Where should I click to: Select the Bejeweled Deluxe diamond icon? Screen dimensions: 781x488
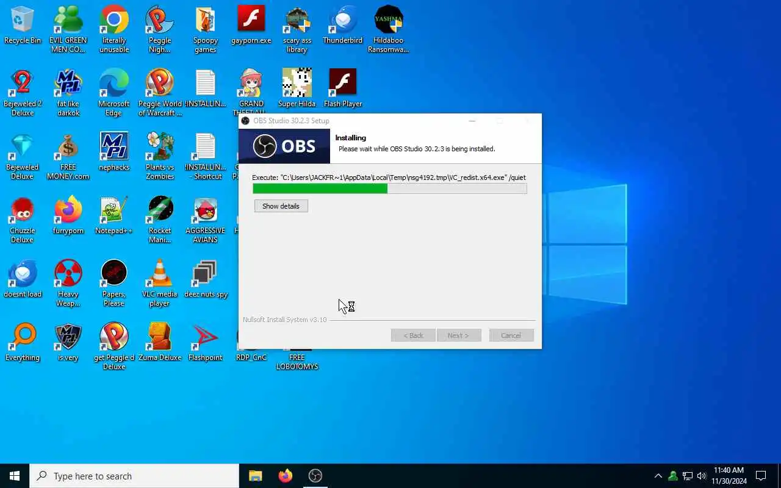coord(23,157)
